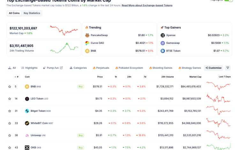Sort table by 24h Volume column
This screenshot has height=150, width=249.
[x=168, y=77]
